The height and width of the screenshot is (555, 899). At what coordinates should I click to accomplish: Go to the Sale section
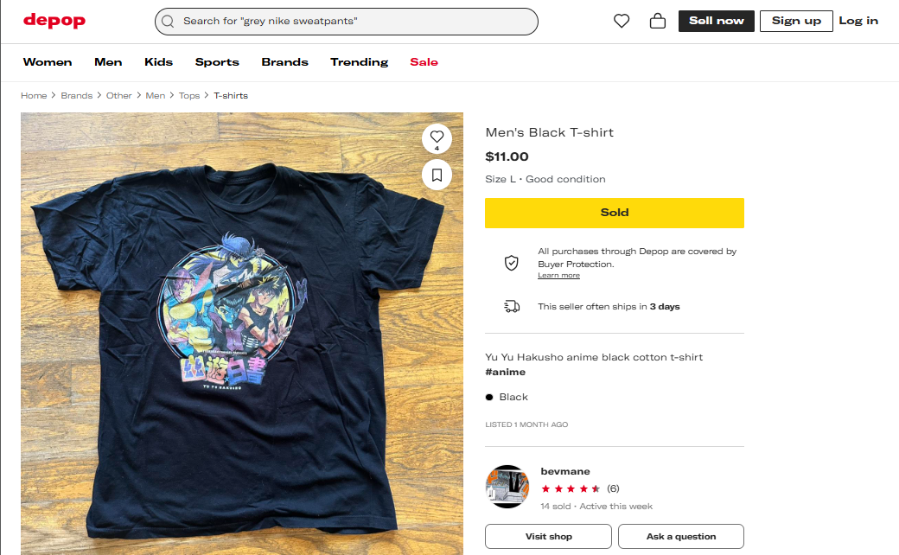point(424,62)
